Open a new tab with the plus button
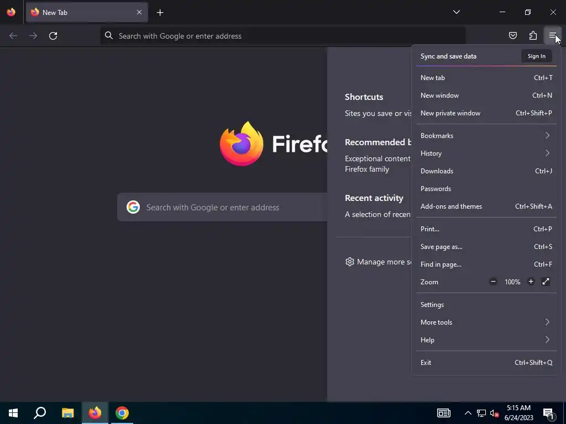 [160, 13]
